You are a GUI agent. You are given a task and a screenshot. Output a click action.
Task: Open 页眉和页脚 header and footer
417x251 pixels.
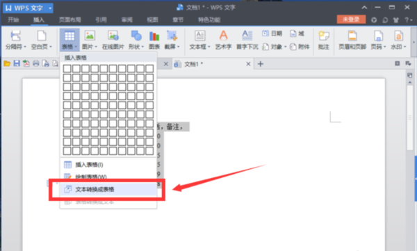click(352, 40)
